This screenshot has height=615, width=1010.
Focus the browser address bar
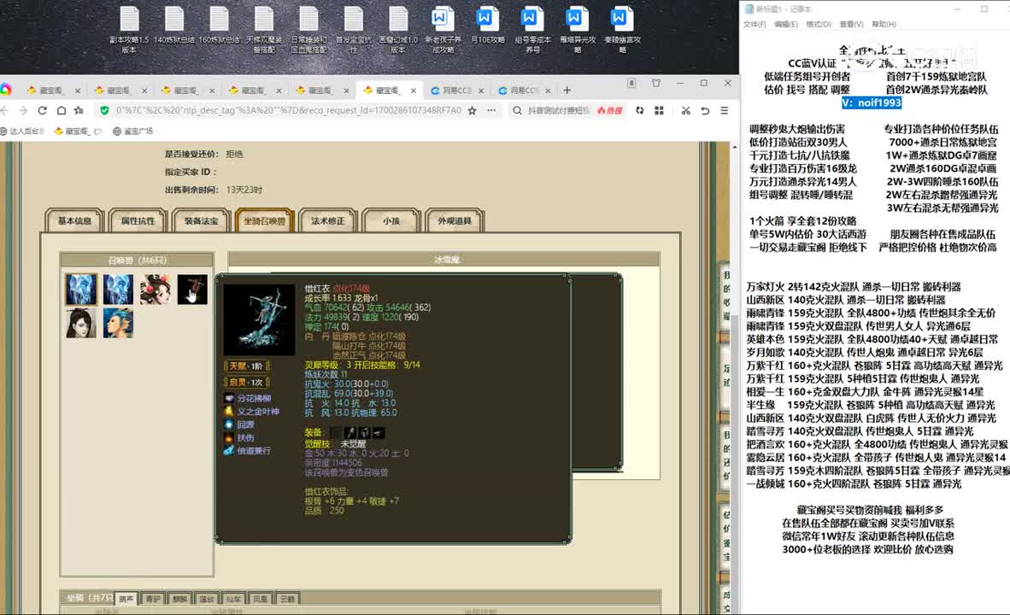(288, 111)
